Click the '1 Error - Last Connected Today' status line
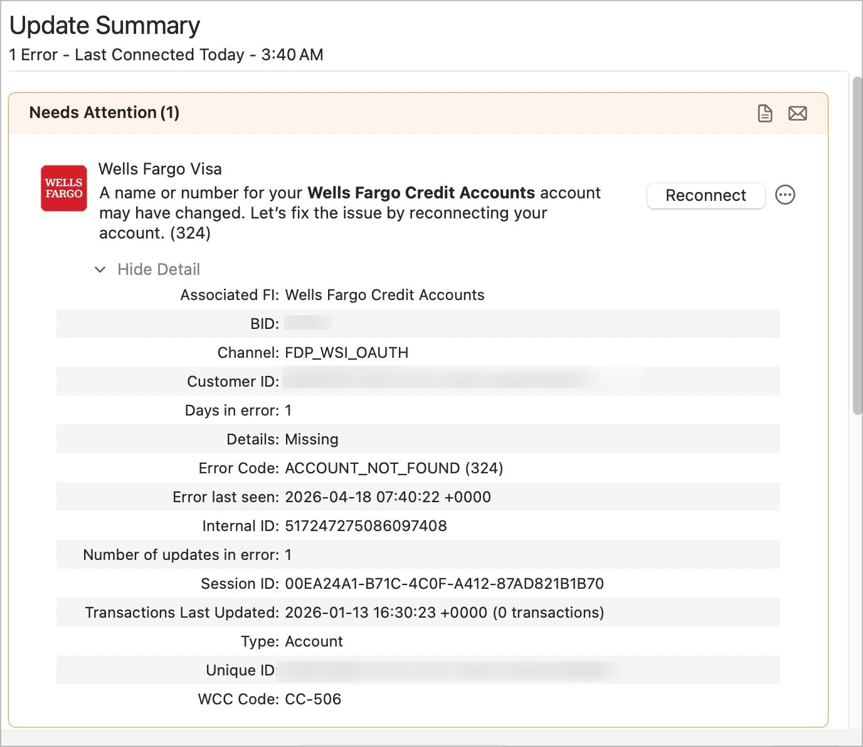The width and height of the screenshot is (863, 747). point(166,55)
